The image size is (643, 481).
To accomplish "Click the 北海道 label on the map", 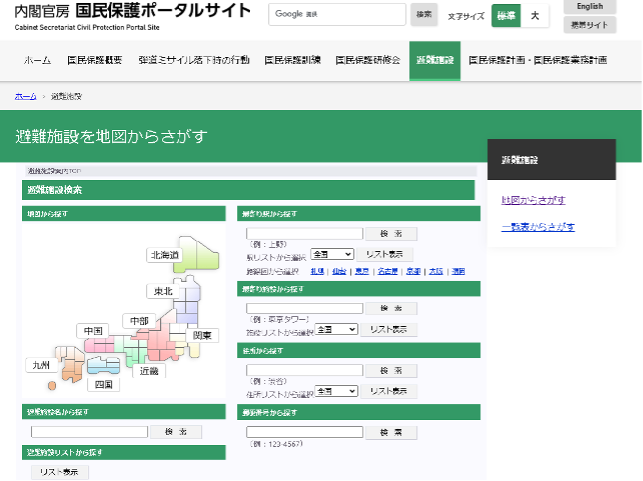I will 164,255.
